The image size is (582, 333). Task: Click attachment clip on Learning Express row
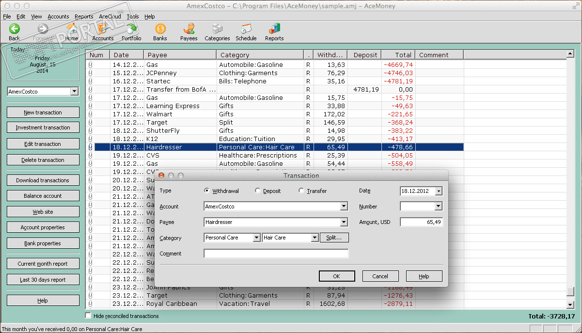90,106
